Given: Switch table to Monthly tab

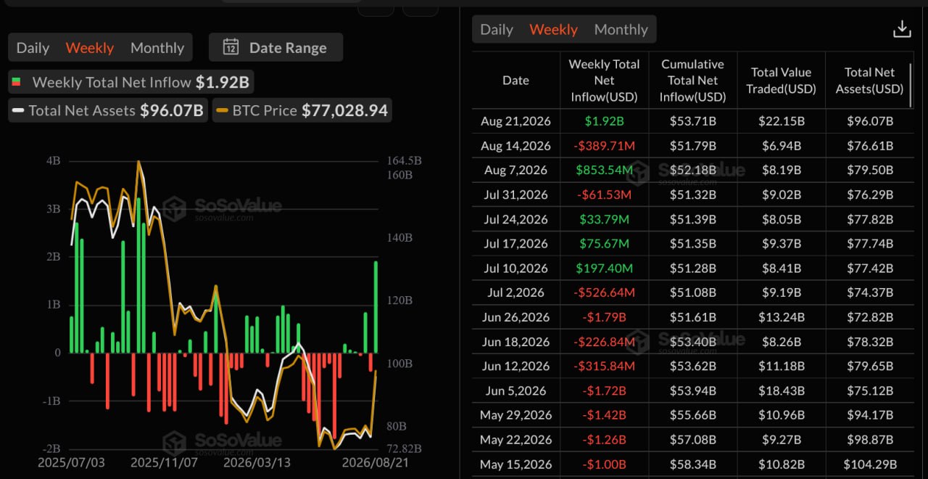Looking at the screenshot, I should click(621, 30).
